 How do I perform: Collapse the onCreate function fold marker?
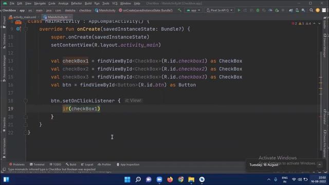click(26, 29)
